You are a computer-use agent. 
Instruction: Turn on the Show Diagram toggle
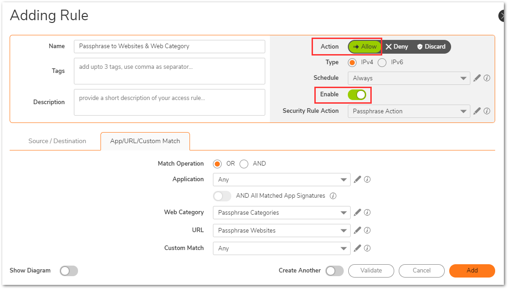click(69, 271)
